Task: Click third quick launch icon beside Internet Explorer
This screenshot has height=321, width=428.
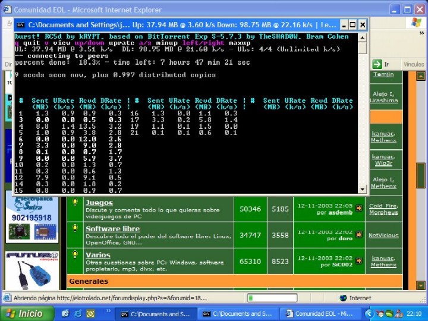Action: [90, 314]
